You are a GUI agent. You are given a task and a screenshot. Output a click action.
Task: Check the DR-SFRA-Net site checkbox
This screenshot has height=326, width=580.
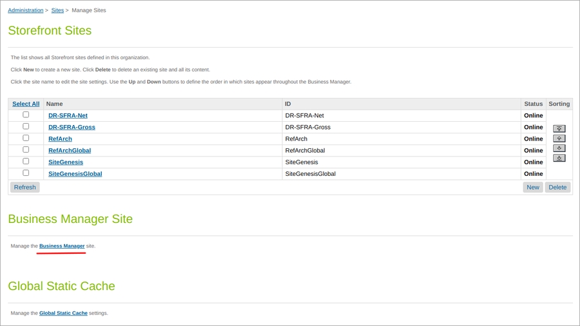(x=26, y=115)
